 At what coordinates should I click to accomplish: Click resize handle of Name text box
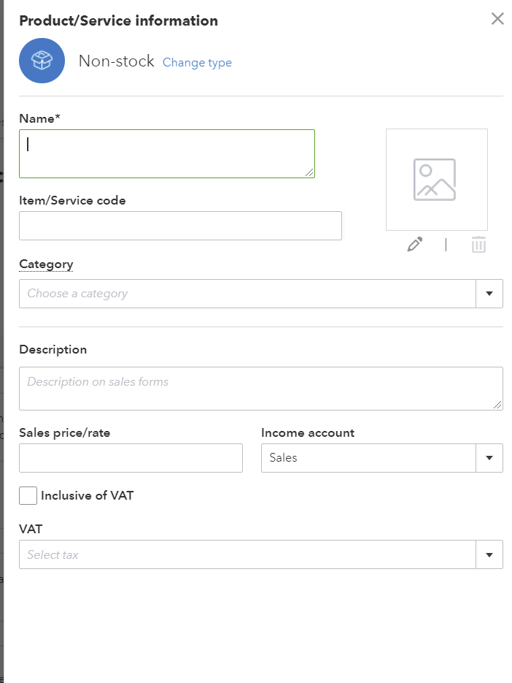[x=310, y=172]
